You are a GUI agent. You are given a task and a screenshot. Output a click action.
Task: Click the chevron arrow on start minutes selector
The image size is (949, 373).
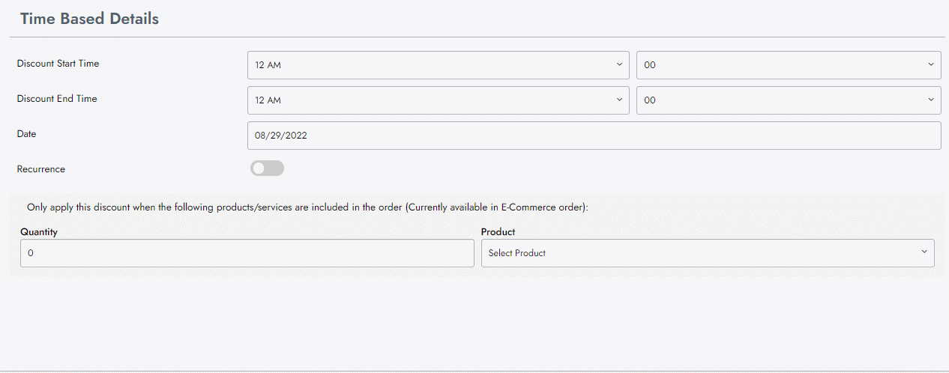pos(931,64)
